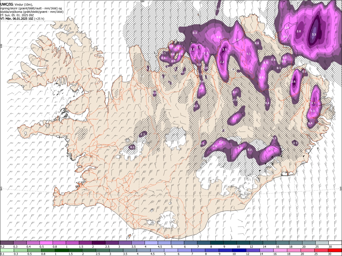Select bottom legend swatch between 3 and 3.5
Viewport: 342px width, 256px height.
[116, 250]
